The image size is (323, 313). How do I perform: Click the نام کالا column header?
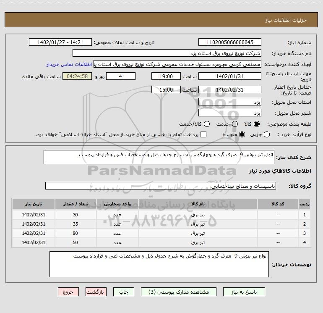pos(198,204)
